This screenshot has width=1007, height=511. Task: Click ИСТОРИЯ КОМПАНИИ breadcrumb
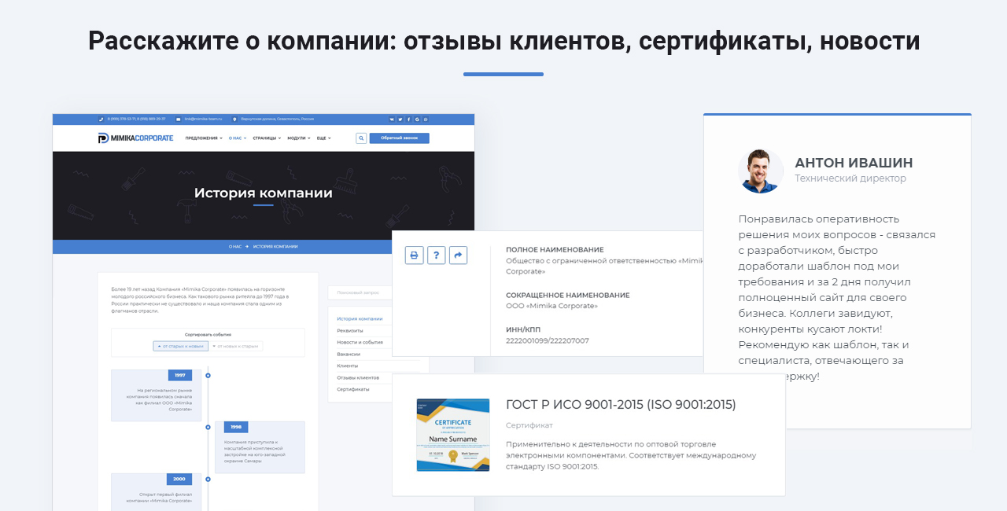[x=275, y=247]
